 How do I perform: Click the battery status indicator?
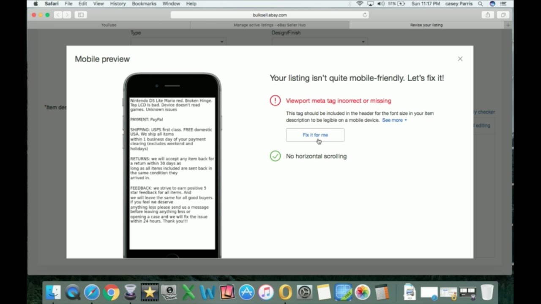[397, 4]
